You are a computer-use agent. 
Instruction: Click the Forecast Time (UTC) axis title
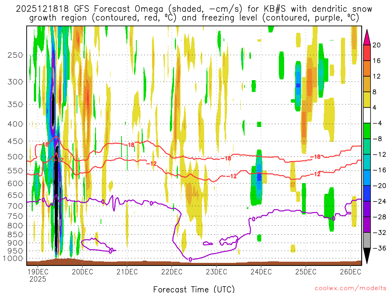pyautogui.click(x=194, y=289)
